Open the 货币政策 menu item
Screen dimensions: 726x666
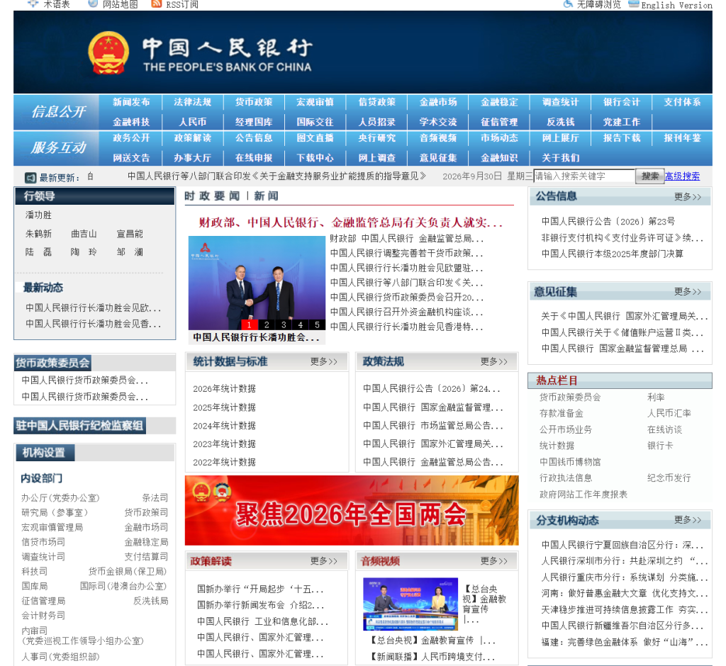click(254, 102)
